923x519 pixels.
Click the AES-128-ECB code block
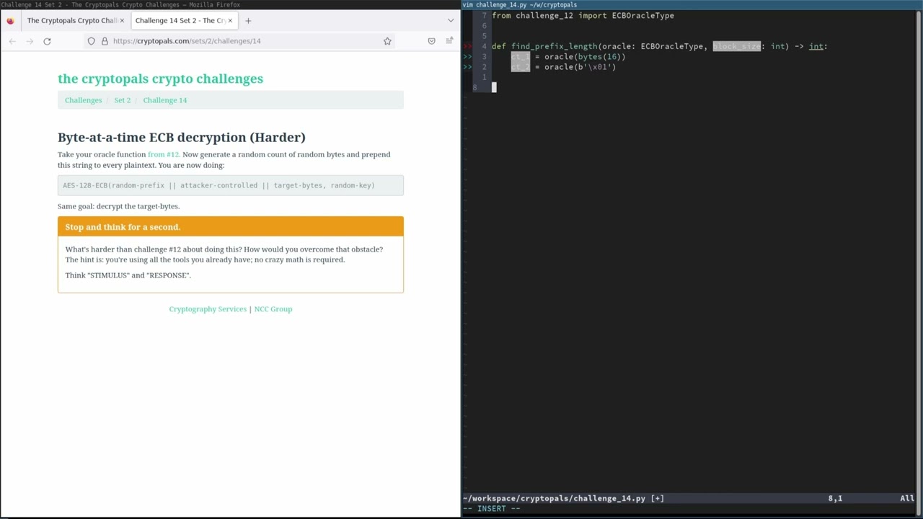point(231,185)
